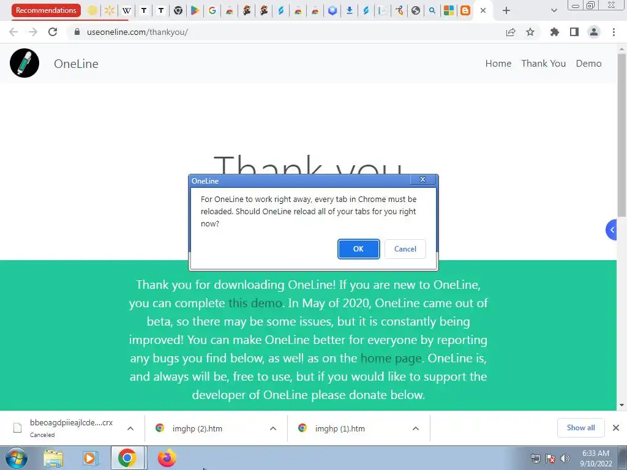The width and height of the screenshot is (627, 470).
Task: Open the tab search dropdown
Action: [554, 10]
